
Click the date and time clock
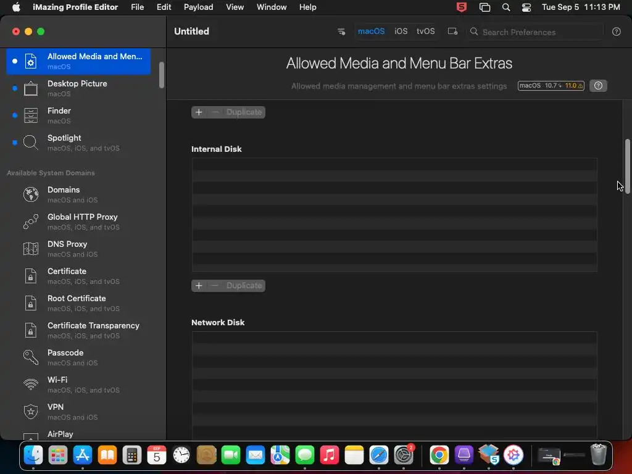pyautogui.click(x=581, y=7)
